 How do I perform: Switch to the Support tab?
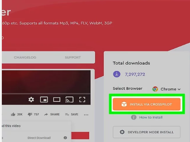(x=73, y=57)
